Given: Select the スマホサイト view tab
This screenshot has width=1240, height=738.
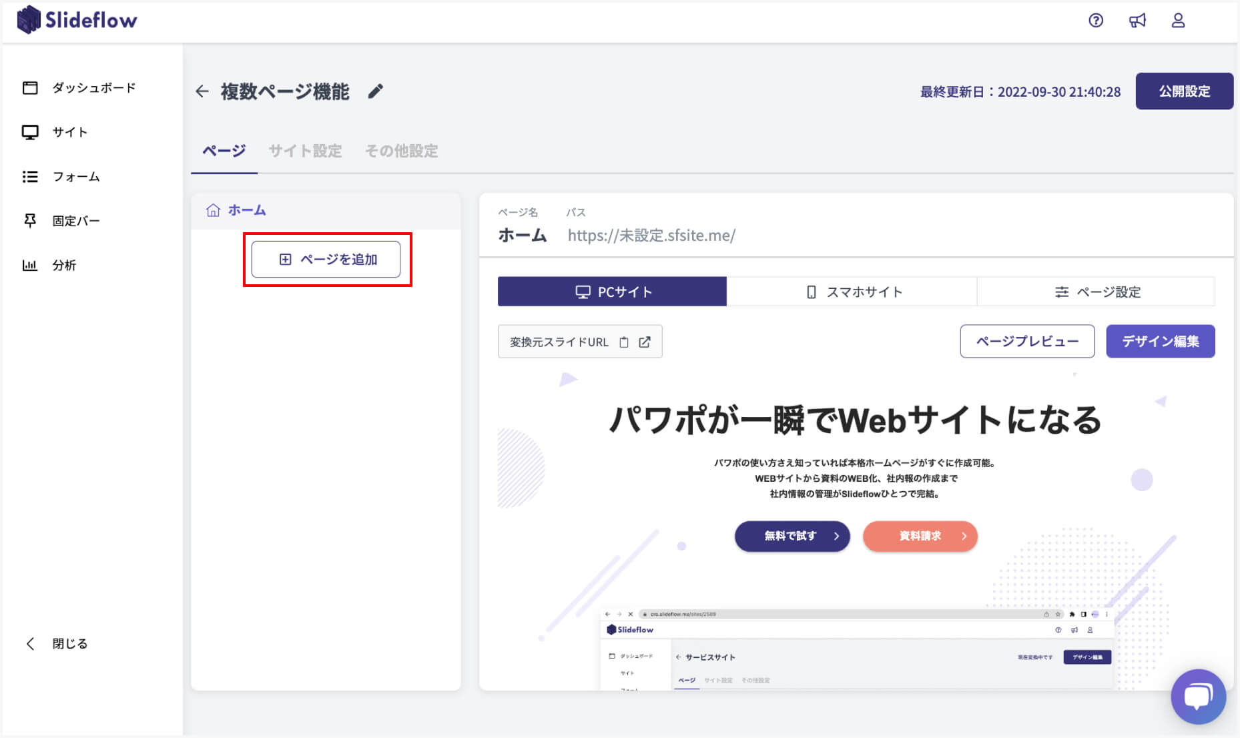Looking at the screenshot, I should click(x=852, y=292).
